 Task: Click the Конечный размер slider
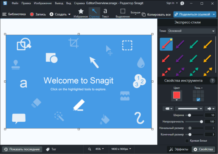(x=194, y=134)
